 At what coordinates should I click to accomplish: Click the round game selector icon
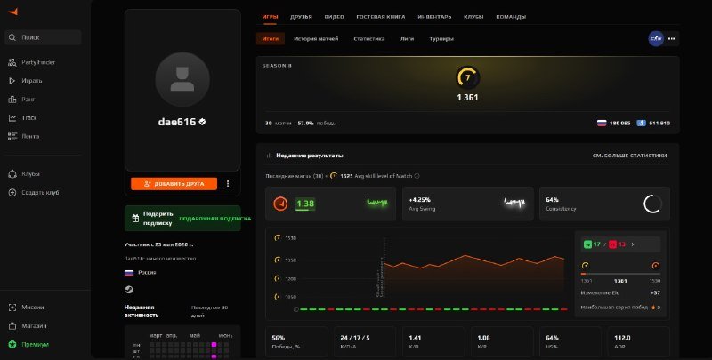coord(656,38)
